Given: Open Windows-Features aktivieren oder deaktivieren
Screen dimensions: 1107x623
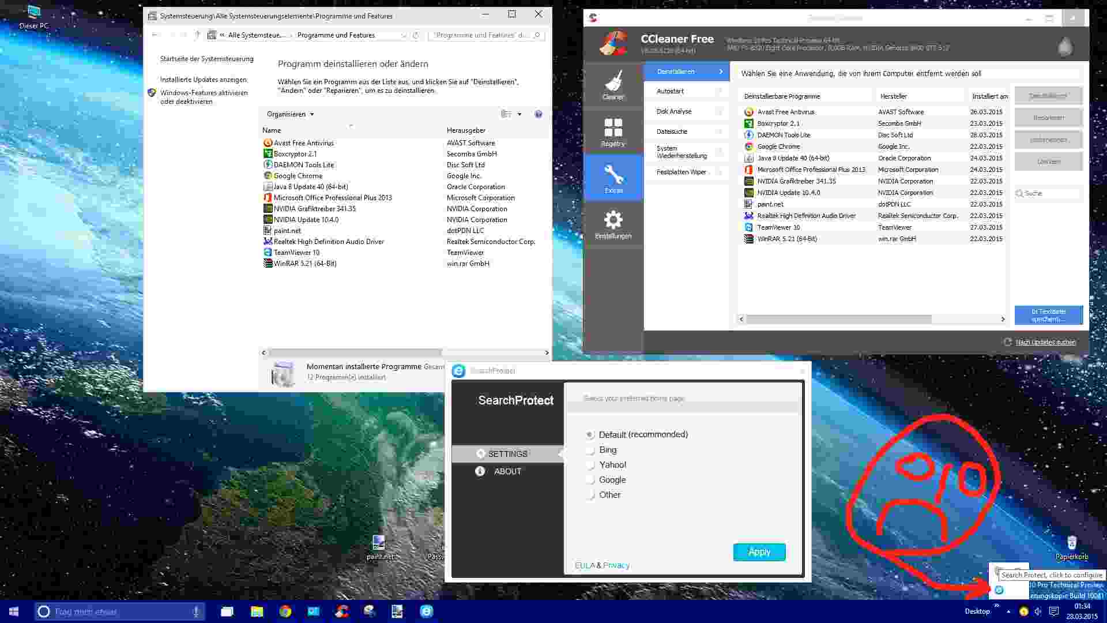Looking at the screenshot, I should [x=204, y=97].
